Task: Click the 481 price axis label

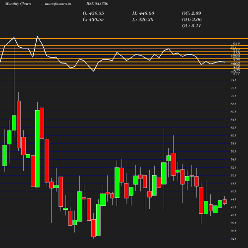Action: (x=233, y=184)
